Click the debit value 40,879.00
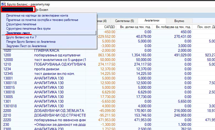The image size is (215, 130). click(x=144, y=37)
